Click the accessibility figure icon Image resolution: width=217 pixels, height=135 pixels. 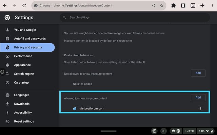tap(7, 113)
